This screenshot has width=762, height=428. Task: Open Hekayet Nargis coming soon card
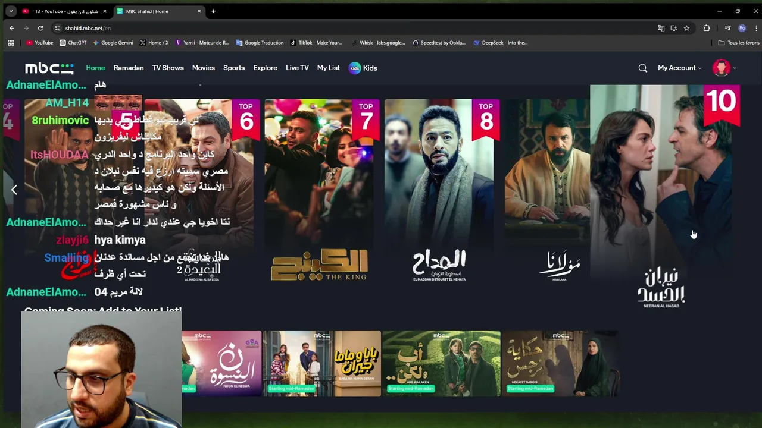(x=561, y=363)
